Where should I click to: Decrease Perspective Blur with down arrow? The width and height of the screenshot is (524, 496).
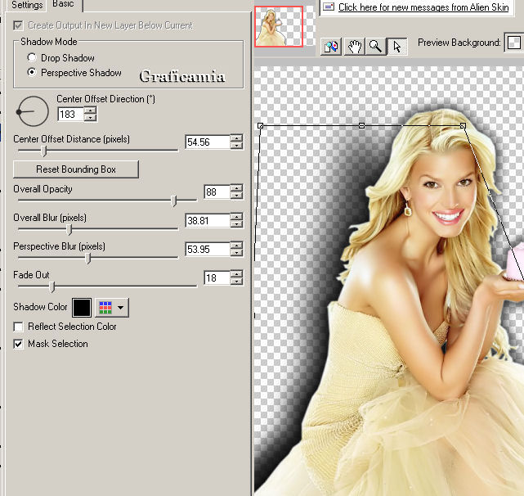(x=236, y=253)
